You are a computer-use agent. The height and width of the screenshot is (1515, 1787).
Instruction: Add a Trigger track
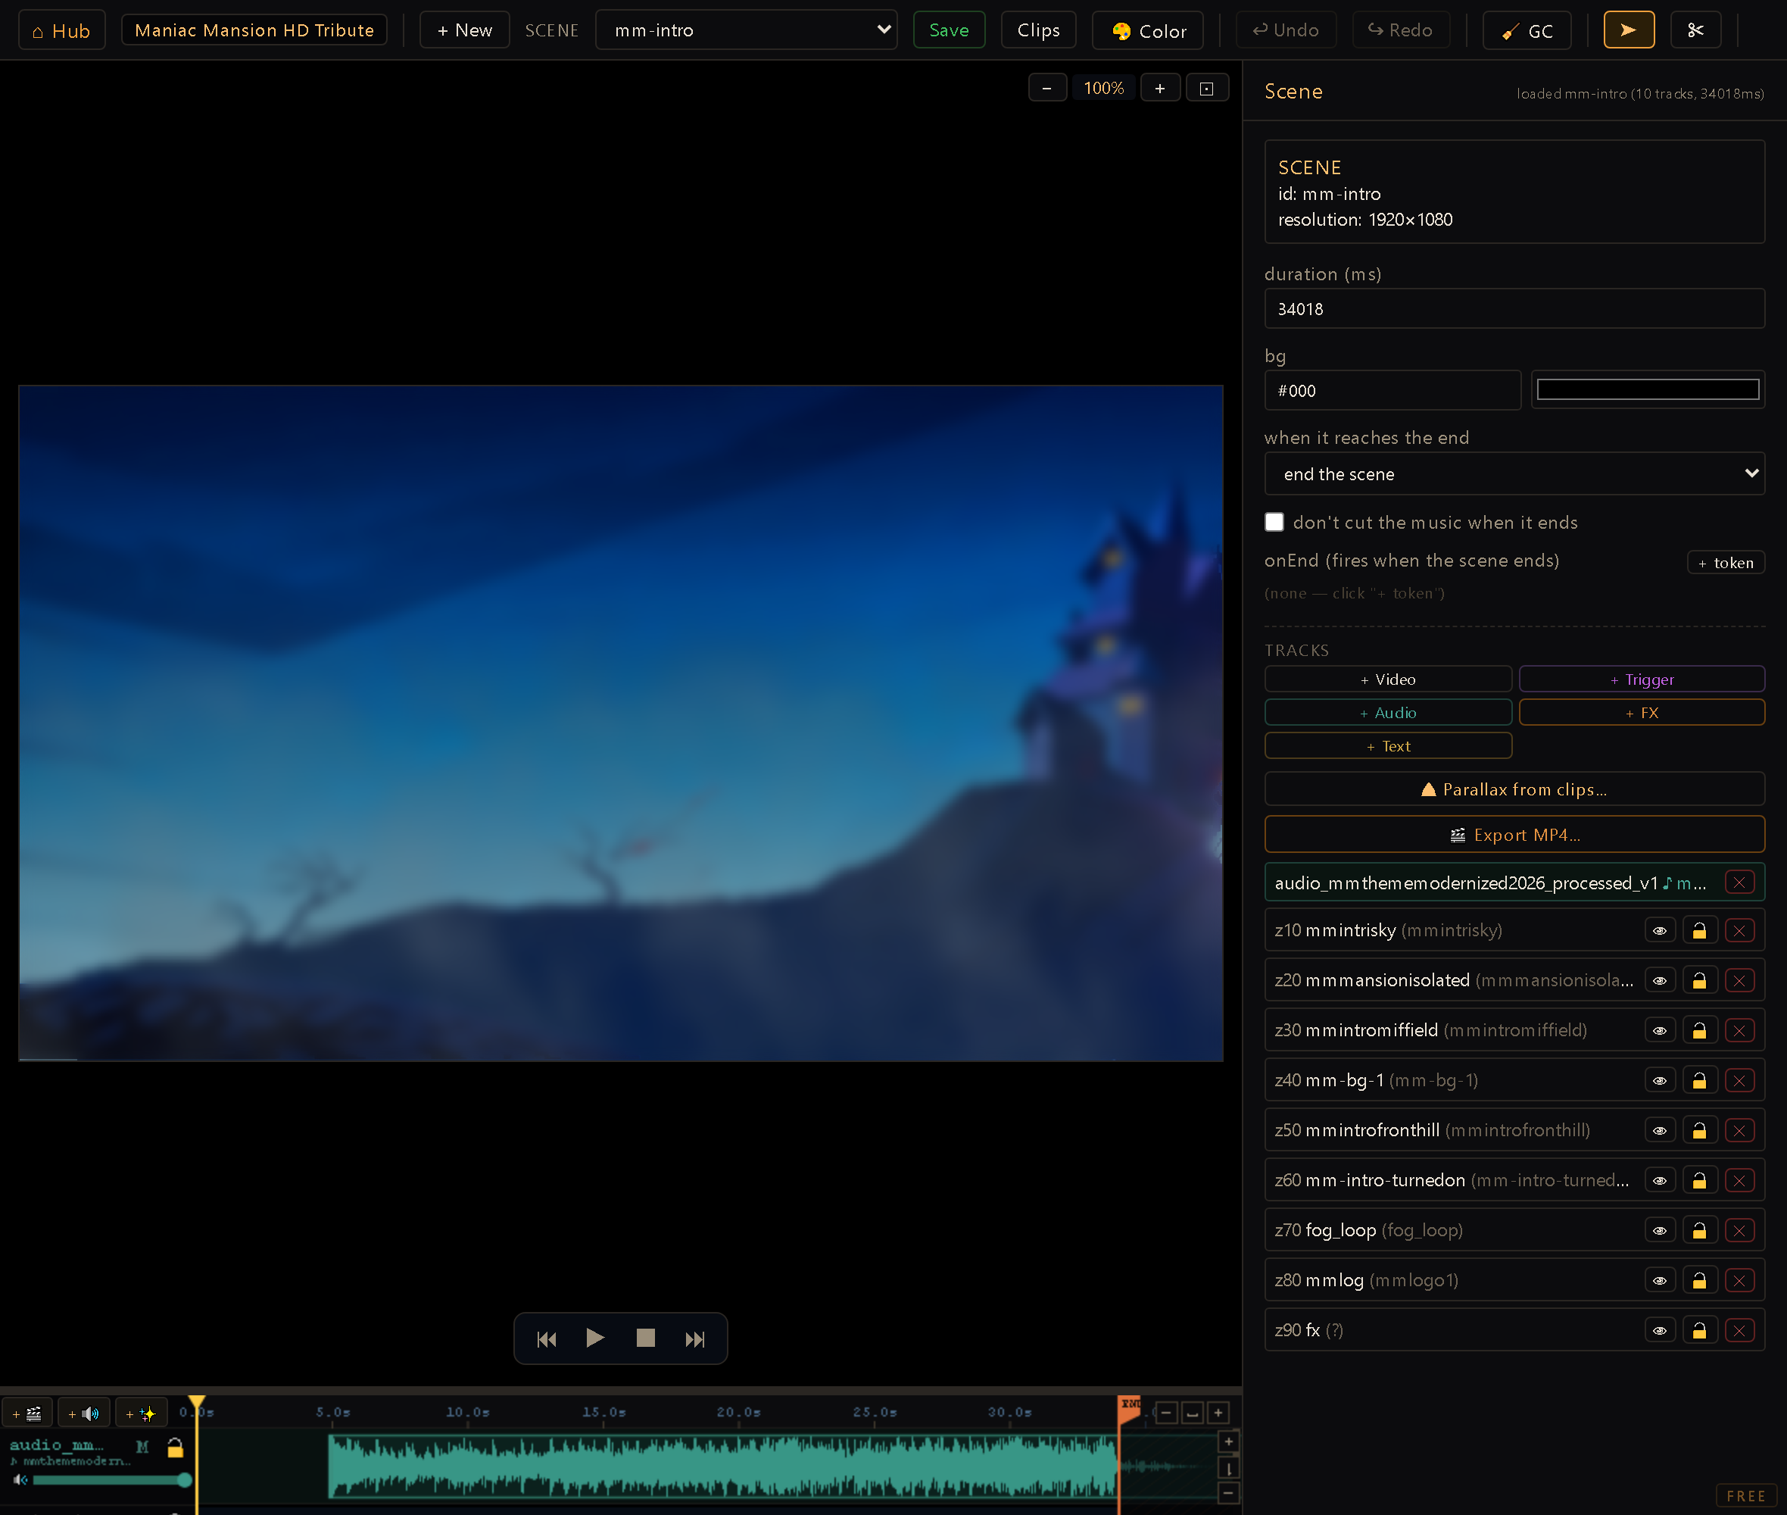1642,679
